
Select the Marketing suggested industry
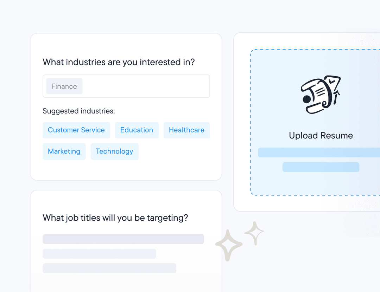pos(64,151)
